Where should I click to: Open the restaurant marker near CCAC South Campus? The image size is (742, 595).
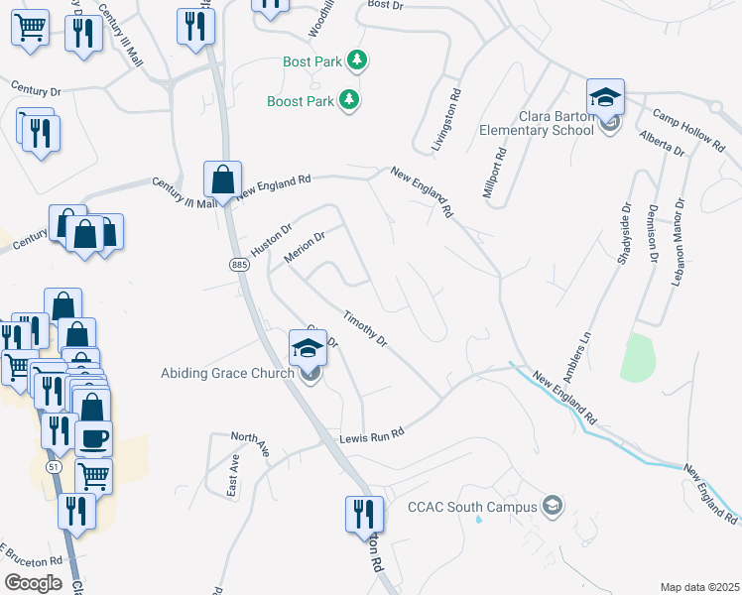pos(364,515)
